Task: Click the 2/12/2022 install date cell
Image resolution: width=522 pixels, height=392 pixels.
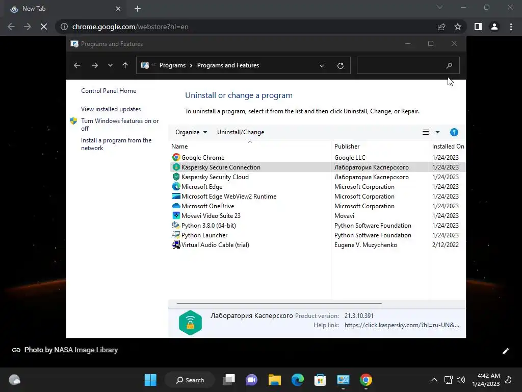Action: 446,245
